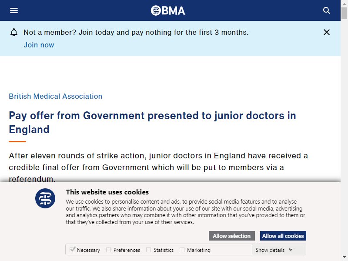Click the BMA cookie banner logo
The image size is (348, 261).
45,198
